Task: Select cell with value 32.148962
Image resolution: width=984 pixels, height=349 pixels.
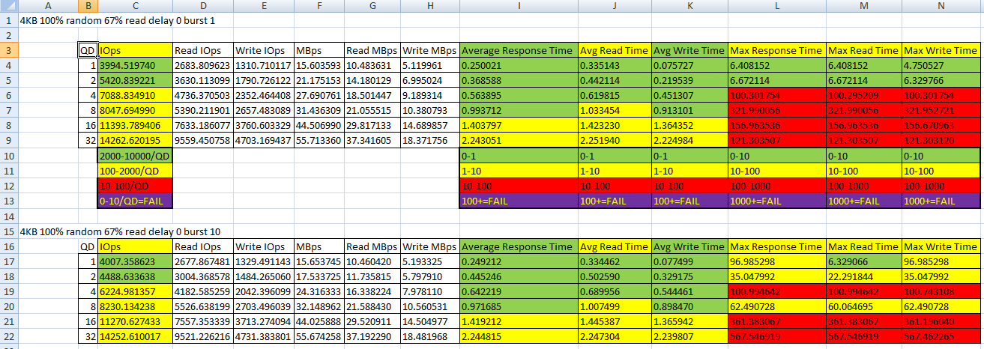Action: 319,307
